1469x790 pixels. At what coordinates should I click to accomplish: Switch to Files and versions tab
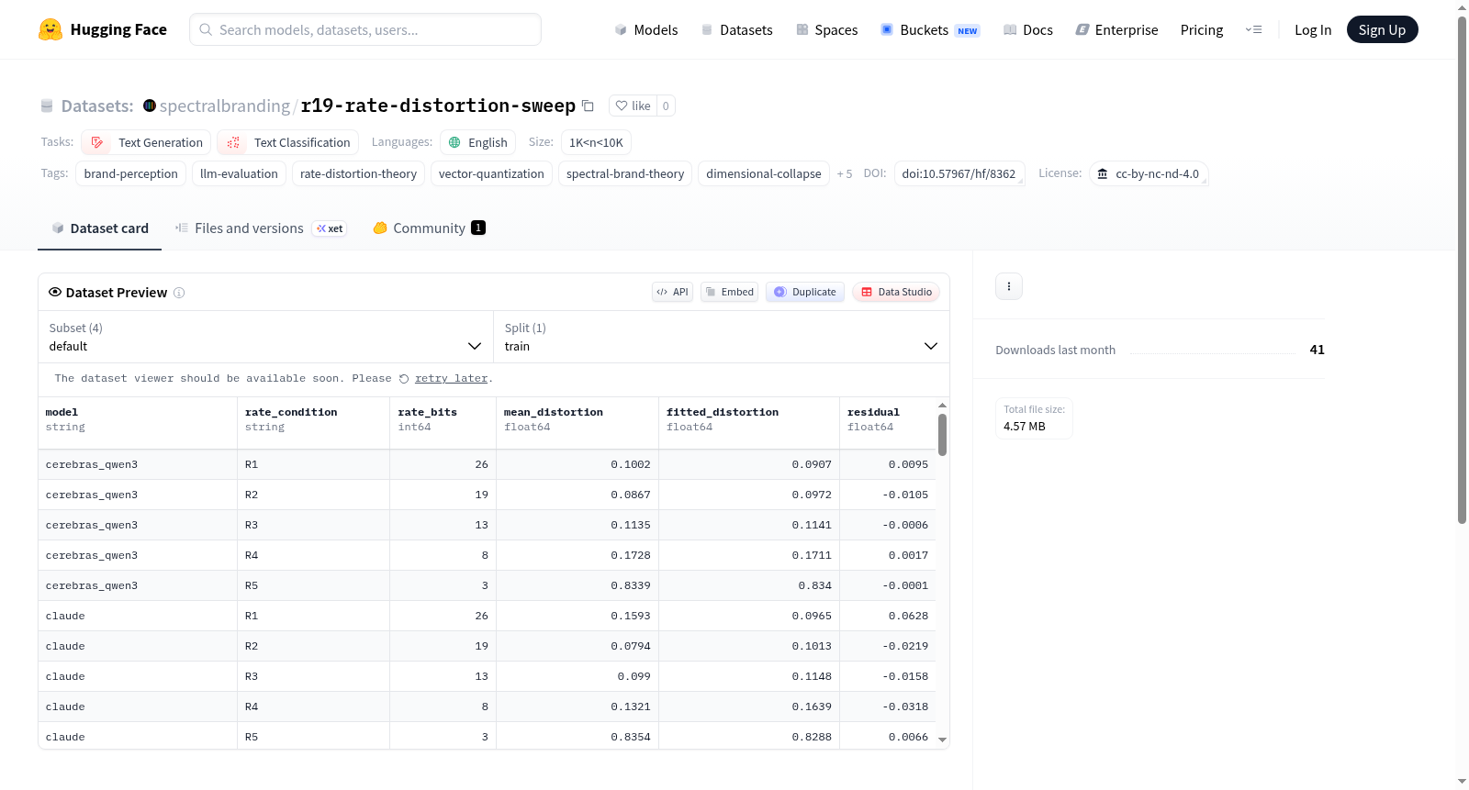(x=261, y=228)
